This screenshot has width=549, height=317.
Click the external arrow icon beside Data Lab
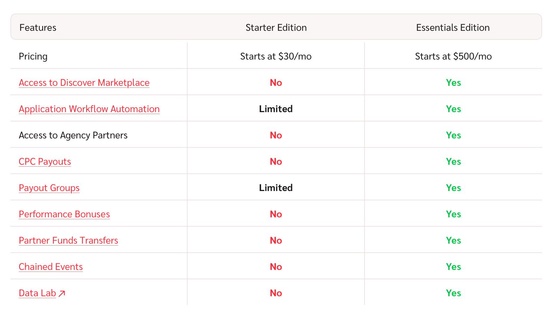[x=62, y=293]
